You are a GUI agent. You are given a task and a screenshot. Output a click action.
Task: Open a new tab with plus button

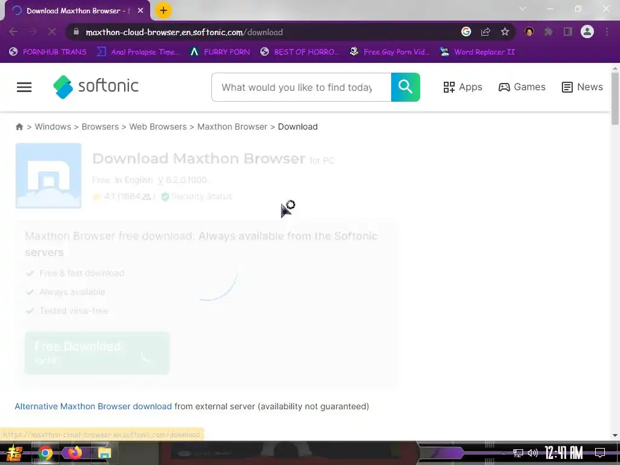coord(163,10)
